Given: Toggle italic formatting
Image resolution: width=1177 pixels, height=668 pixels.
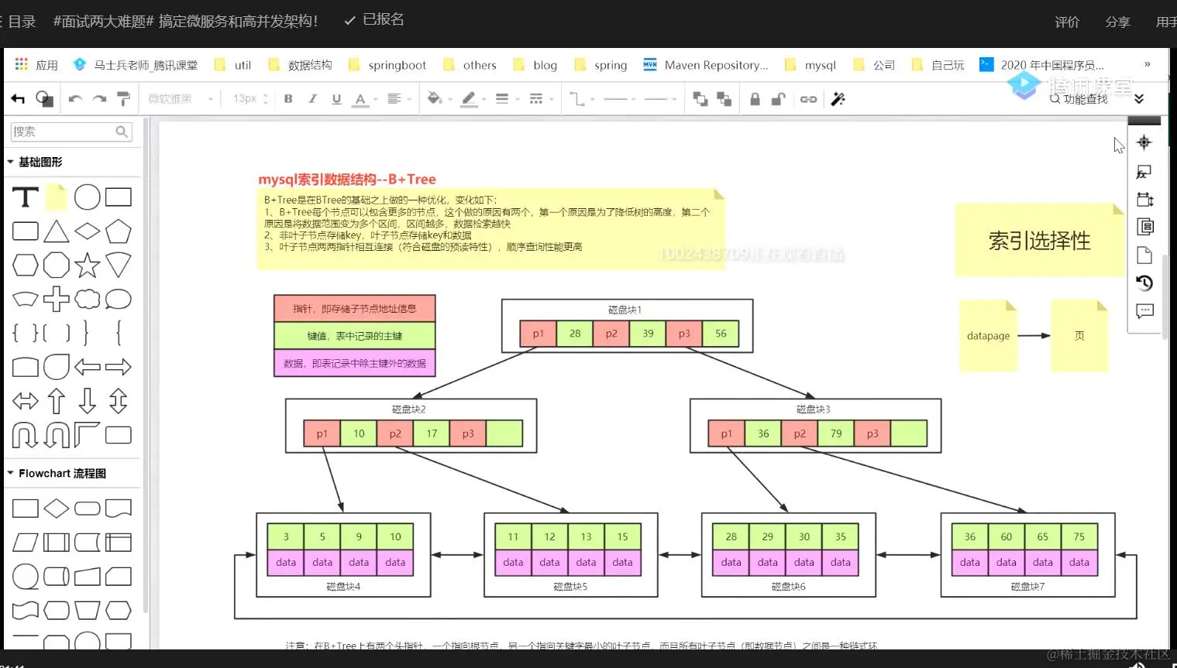Looking at the screenshot, I should pos(312,98).
